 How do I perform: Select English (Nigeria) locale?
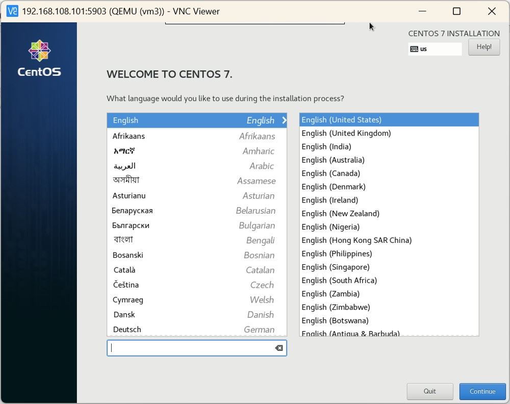tap(389, 226)
